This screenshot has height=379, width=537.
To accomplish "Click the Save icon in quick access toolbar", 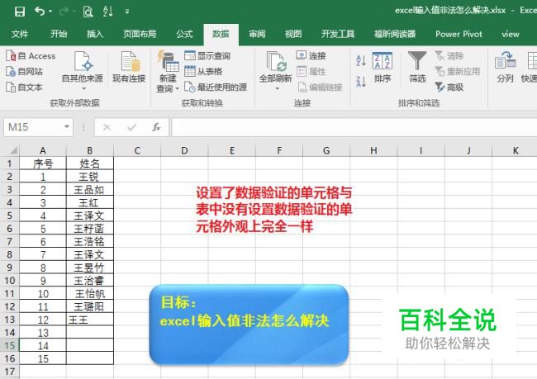I will click(x=20, y=12).
